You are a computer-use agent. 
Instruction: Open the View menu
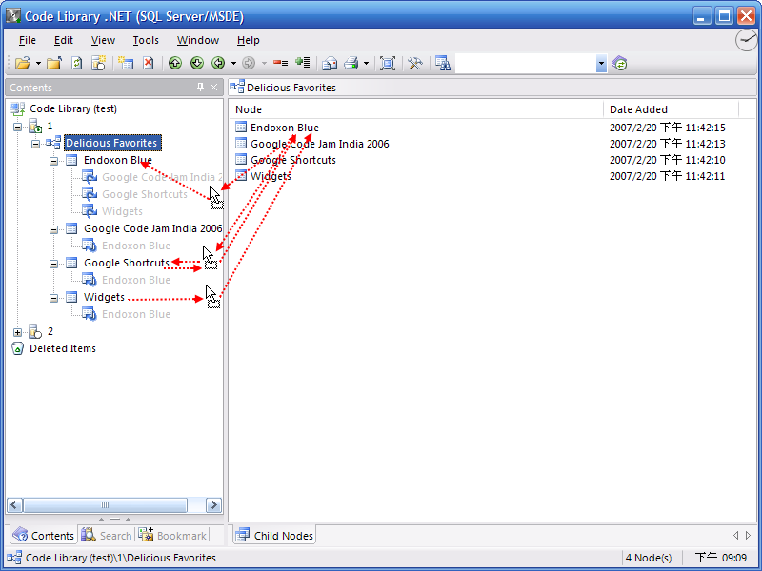103,40
